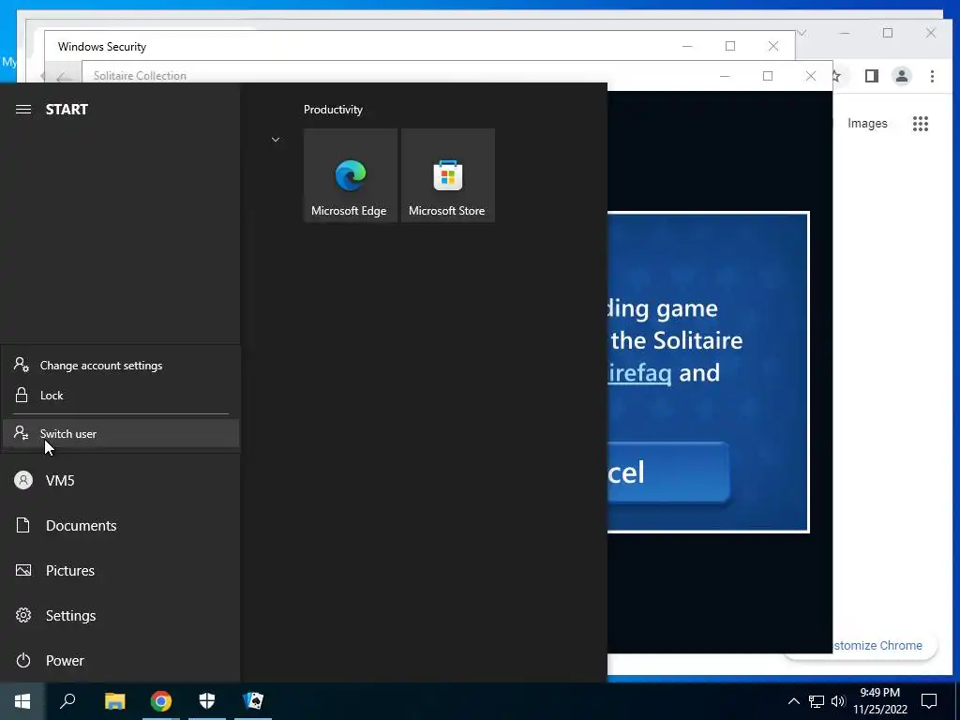Open Settings from Start sidebar
Viewport: 960px width, 720px height.
121,615
